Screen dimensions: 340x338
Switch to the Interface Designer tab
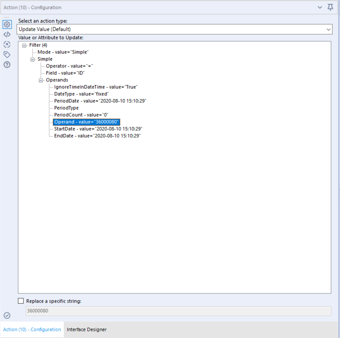click(x=87, y=329)
